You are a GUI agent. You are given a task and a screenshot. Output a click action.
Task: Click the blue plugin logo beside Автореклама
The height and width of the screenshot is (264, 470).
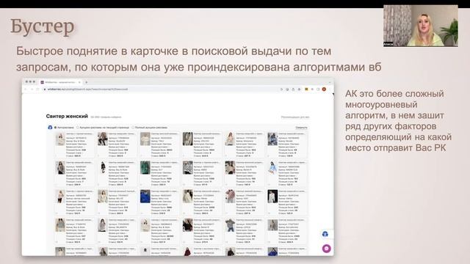coord(50,128)
